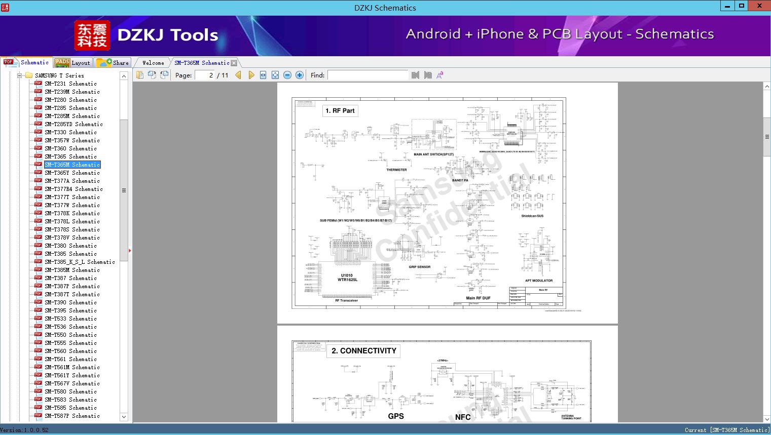Click the tree panel scroll up arrow
771x435 pixels.
(124, 76)
